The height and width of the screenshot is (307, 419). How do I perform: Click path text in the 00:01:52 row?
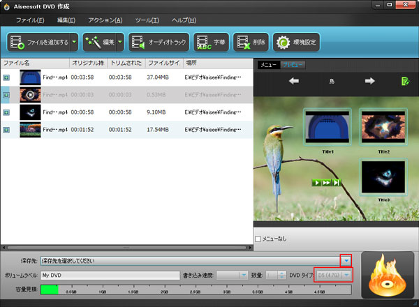tap(213, 130)
